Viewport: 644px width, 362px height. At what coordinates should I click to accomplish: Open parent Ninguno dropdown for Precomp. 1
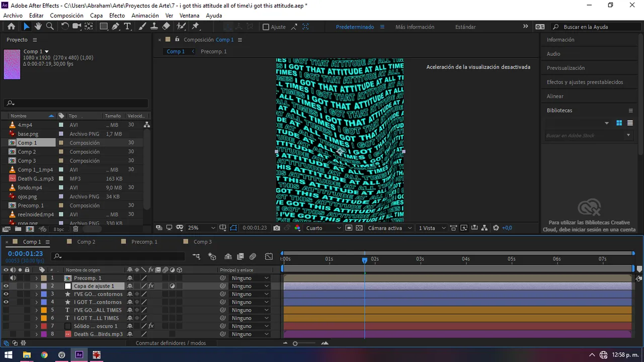coord(250,278)
